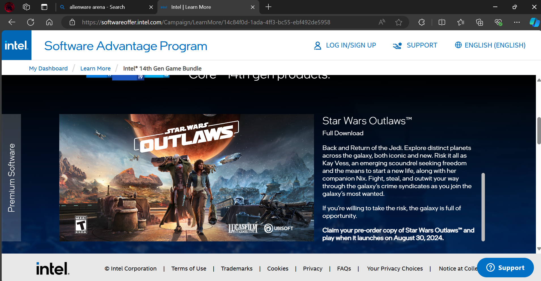Add this page to favorites
Screen dimensions: 541x281
coord(399,22)
